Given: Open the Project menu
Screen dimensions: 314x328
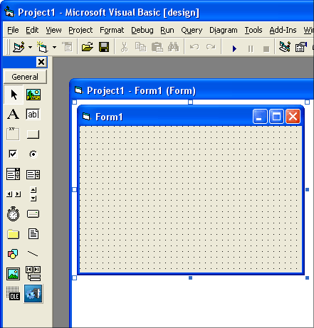Looking at the screenshot, I should (80, 30).
